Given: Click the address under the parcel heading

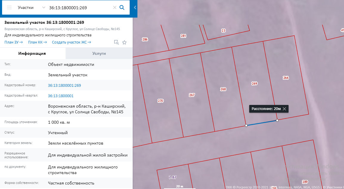Looking at the screenshot, I should 62,29.
